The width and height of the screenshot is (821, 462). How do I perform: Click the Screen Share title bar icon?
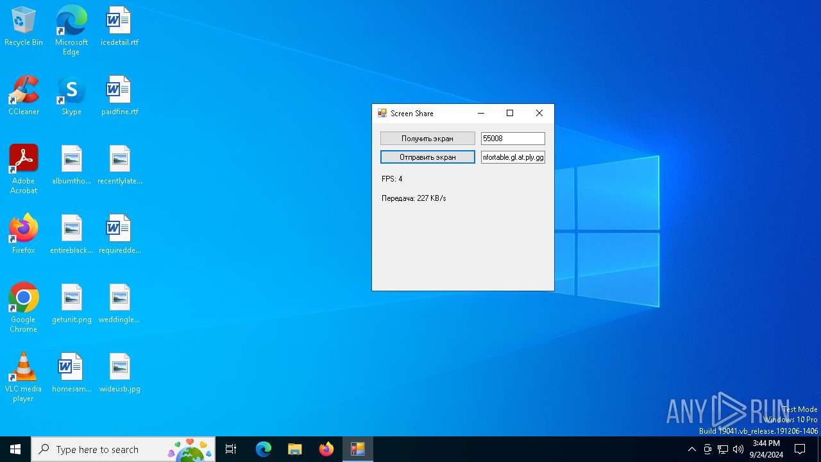tap(382, 114)
